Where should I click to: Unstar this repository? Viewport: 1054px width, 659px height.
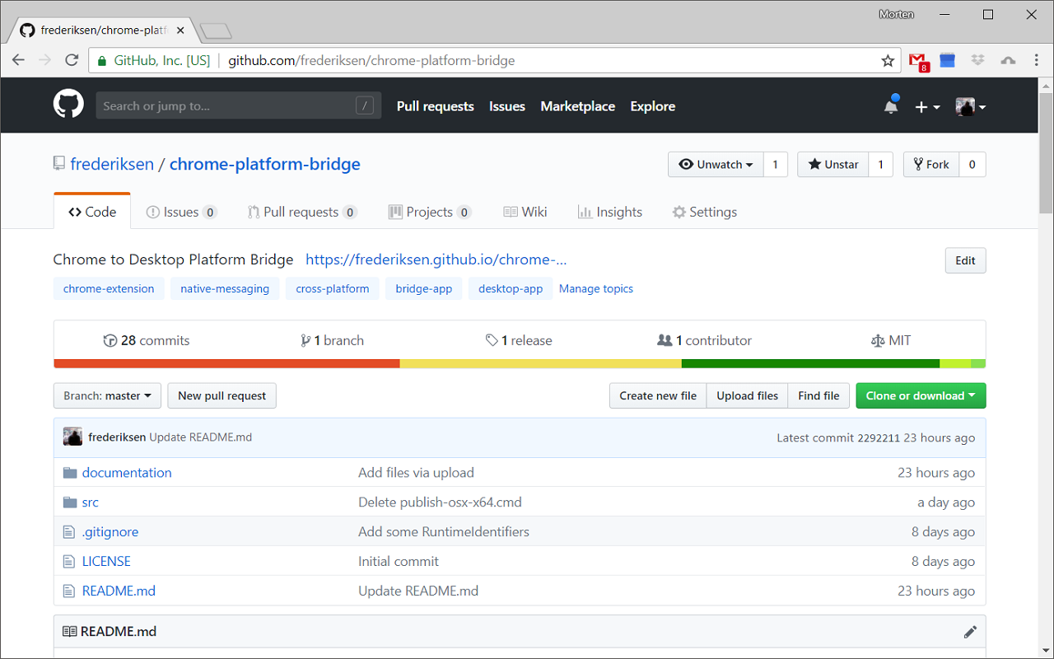click(832, 164)
